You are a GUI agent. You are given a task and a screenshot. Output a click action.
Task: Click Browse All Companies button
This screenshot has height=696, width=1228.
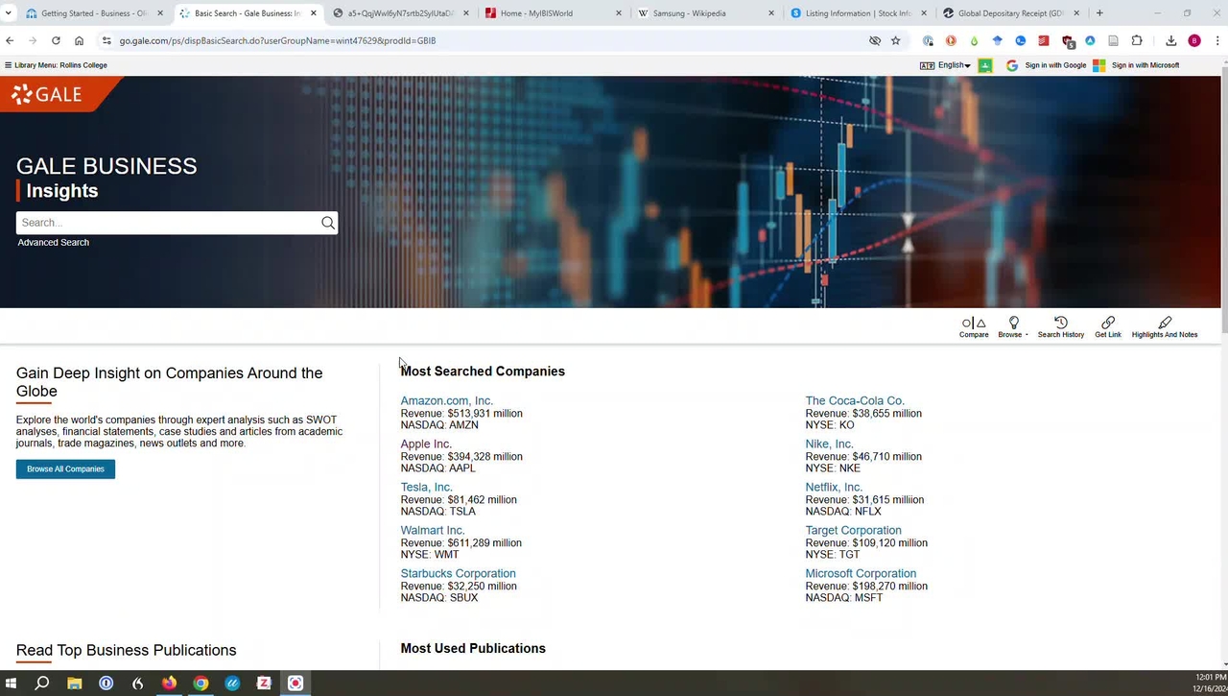pos(65,468)
